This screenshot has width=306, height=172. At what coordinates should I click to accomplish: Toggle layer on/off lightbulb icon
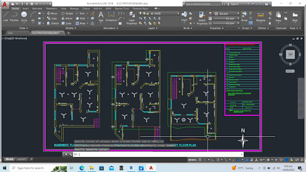click(x=140, y=13)
